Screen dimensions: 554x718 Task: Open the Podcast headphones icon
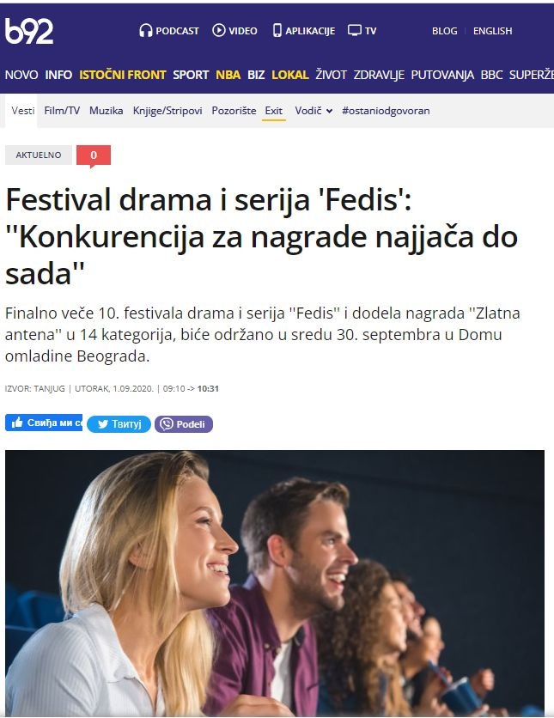146,31
